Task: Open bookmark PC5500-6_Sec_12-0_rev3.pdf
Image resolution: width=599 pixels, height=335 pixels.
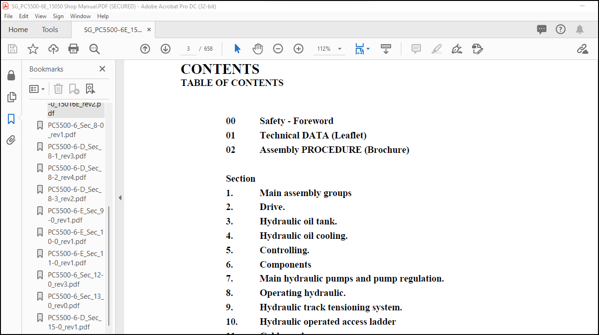Action: click(76, 280)
